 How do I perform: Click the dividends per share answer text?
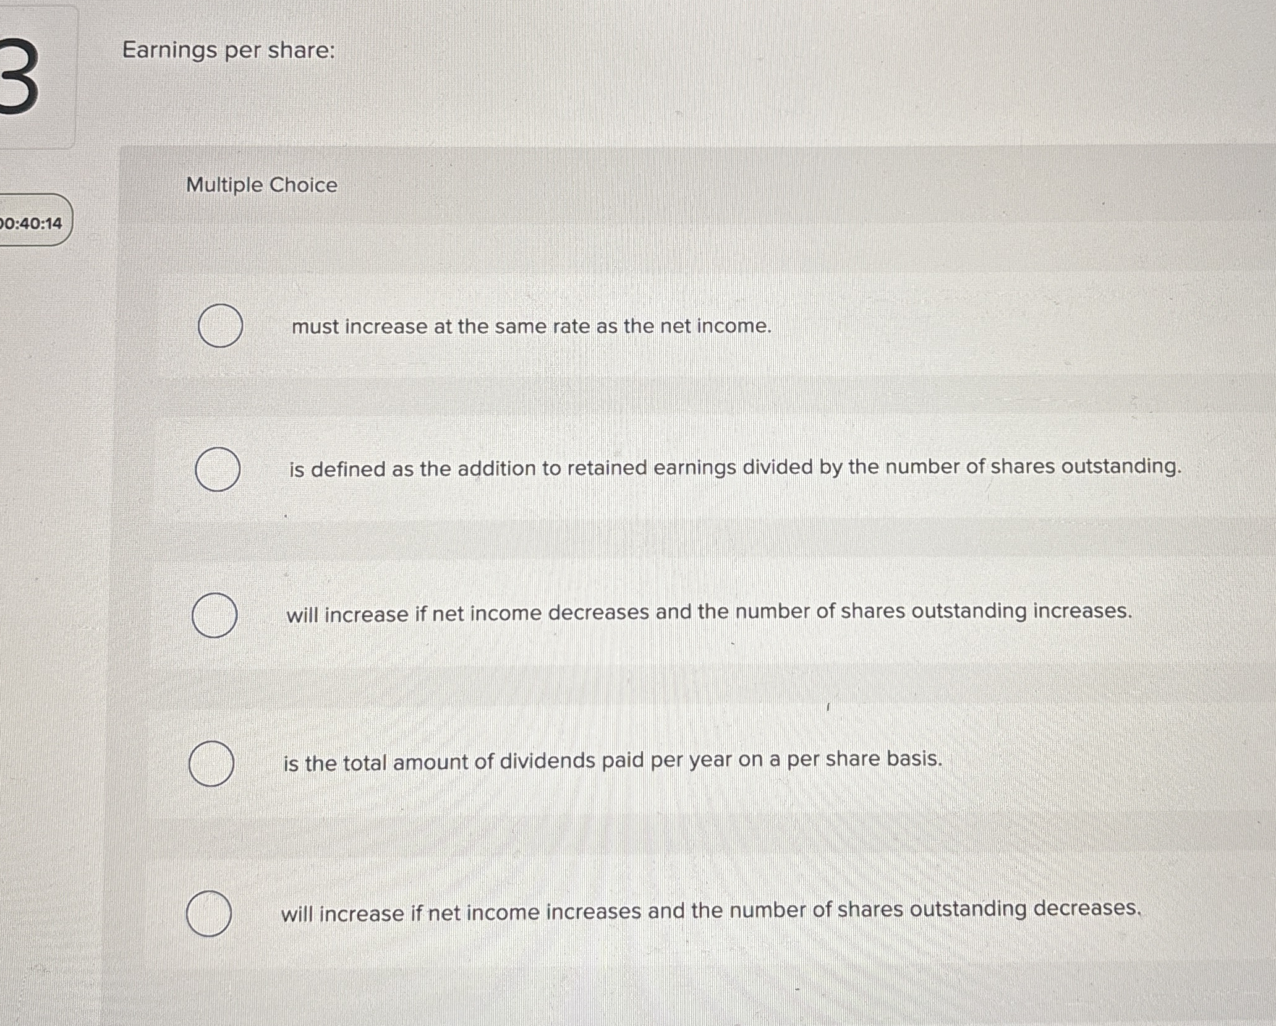coord(612,762)
